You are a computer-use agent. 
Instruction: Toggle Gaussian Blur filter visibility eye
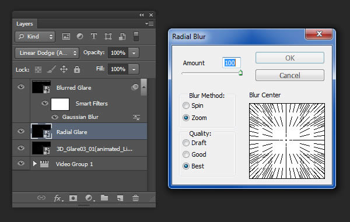[x=55, y=117]
